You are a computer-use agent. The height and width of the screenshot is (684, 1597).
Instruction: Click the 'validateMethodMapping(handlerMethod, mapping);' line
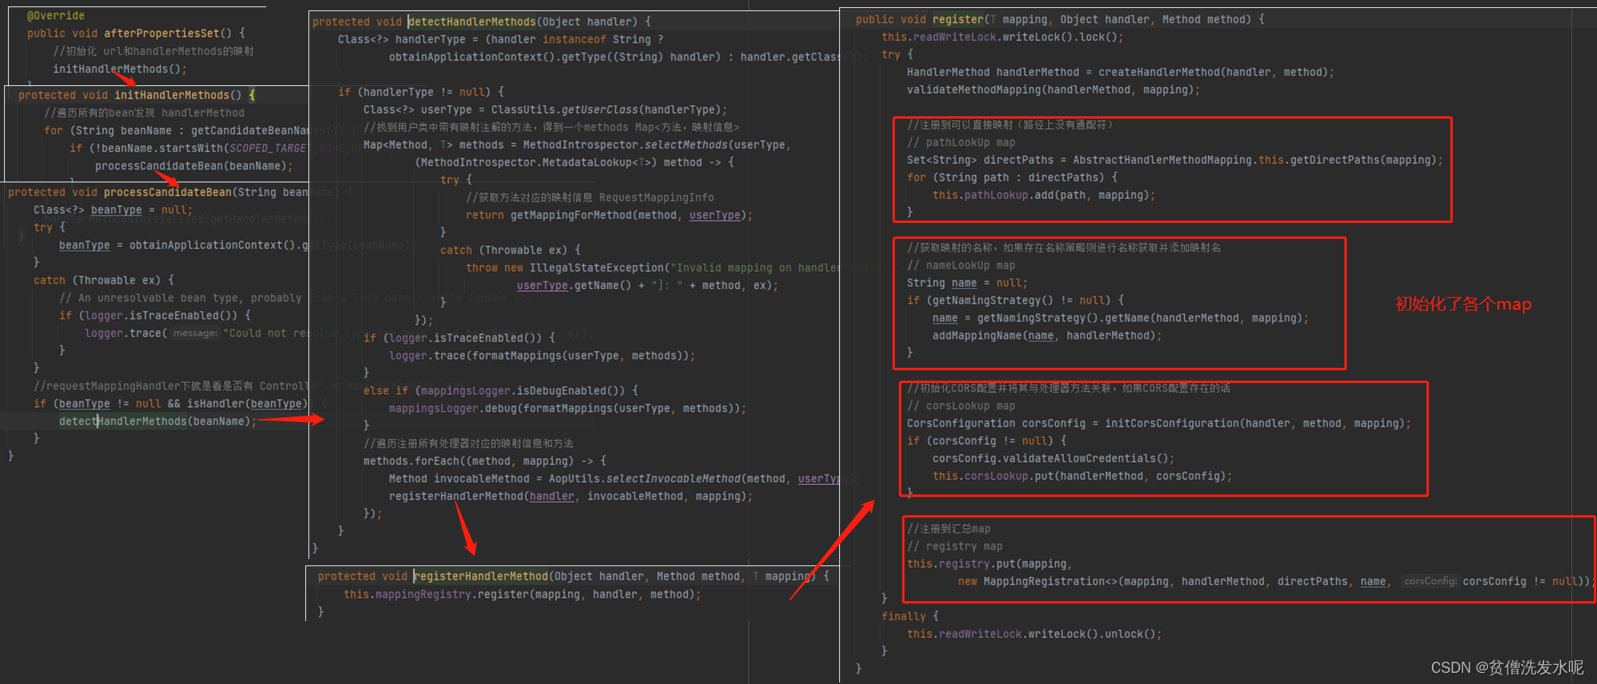[x=1054, y=89]
